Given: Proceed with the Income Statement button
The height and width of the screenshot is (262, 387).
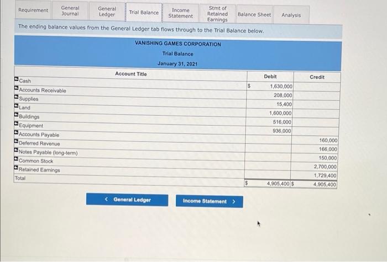Looking at the screenshot, I should pyautogui.click(x=210, y=201).
